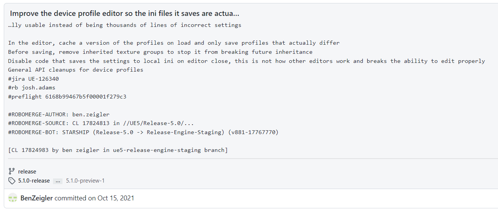
Task: Click the ROBOMERGE-AUTHOR ben.zeigler line
Action: pos(59,114)
